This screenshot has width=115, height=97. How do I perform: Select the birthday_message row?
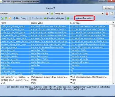pos(55,47)
